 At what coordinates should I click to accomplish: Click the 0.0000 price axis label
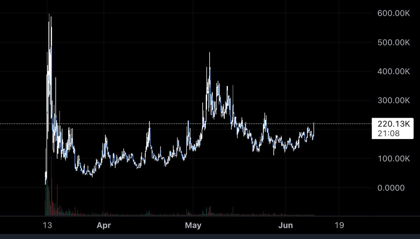tap(391, 188)
